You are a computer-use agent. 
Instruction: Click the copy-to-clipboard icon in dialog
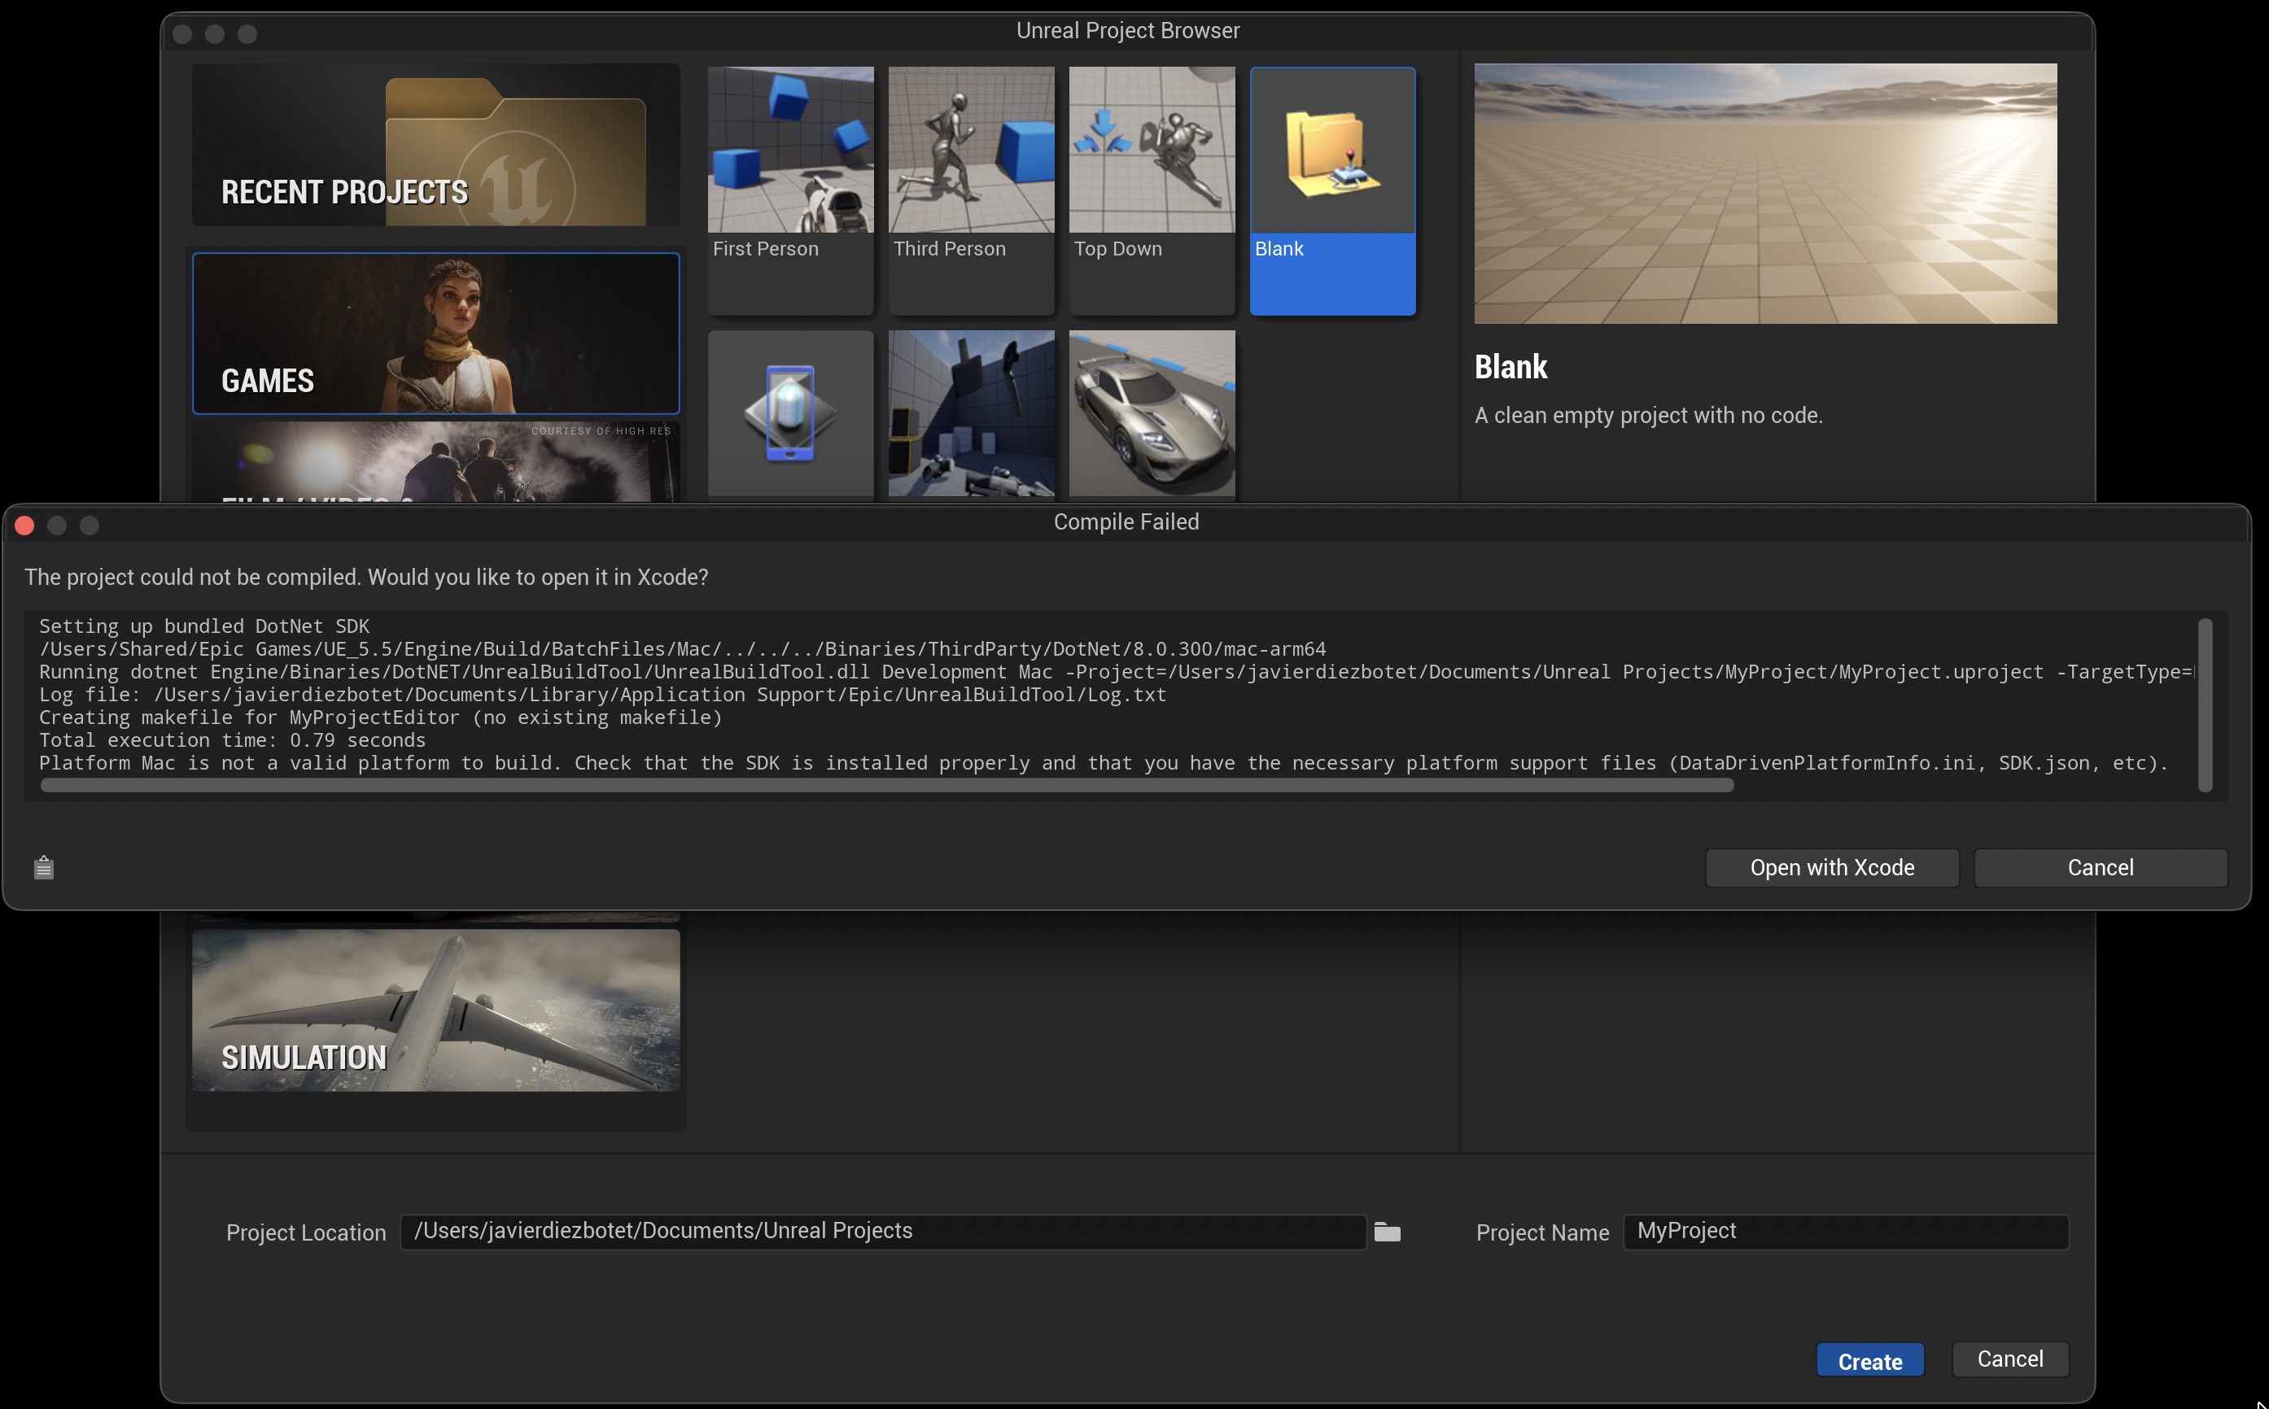coord(44,867)
